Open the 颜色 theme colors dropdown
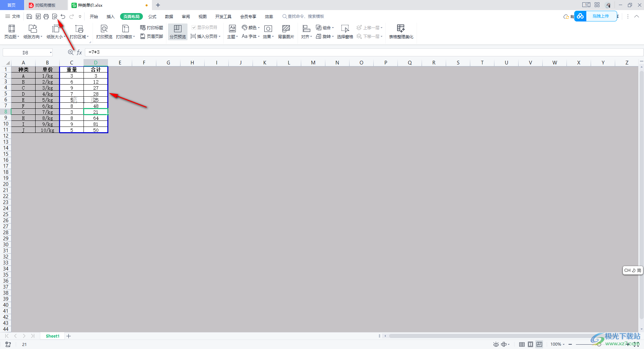This screenshot has height=349, width=644. (251, 28)
